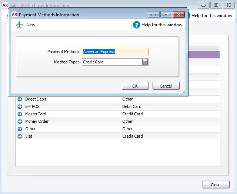Click the AR logo of Sales & Purchases window
This screenshot has width=237, height=194.
coord(5,5)
